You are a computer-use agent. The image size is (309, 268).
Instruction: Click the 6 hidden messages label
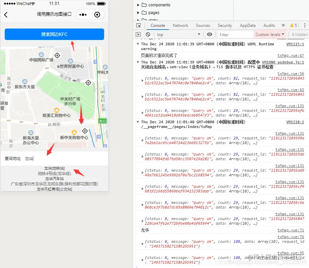pos(300,35)
